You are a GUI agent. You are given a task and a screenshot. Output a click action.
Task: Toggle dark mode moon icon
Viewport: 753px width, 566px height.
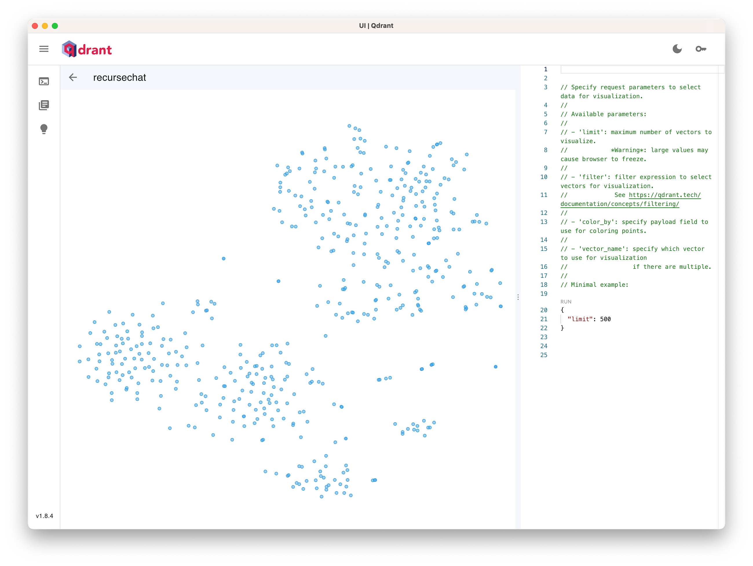coord(677,49)
